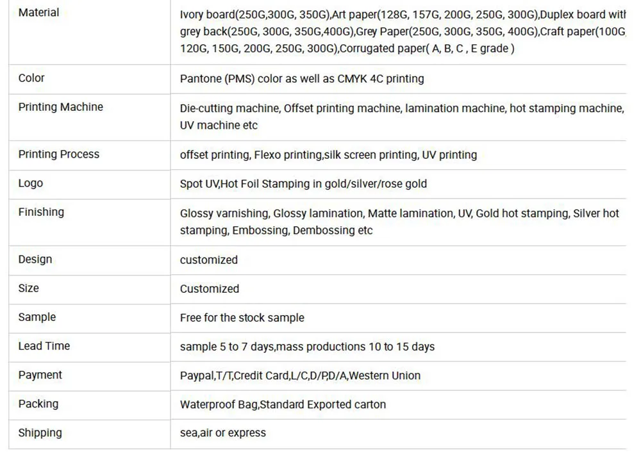Select the Finishing row label

click(x=41, y=212)
